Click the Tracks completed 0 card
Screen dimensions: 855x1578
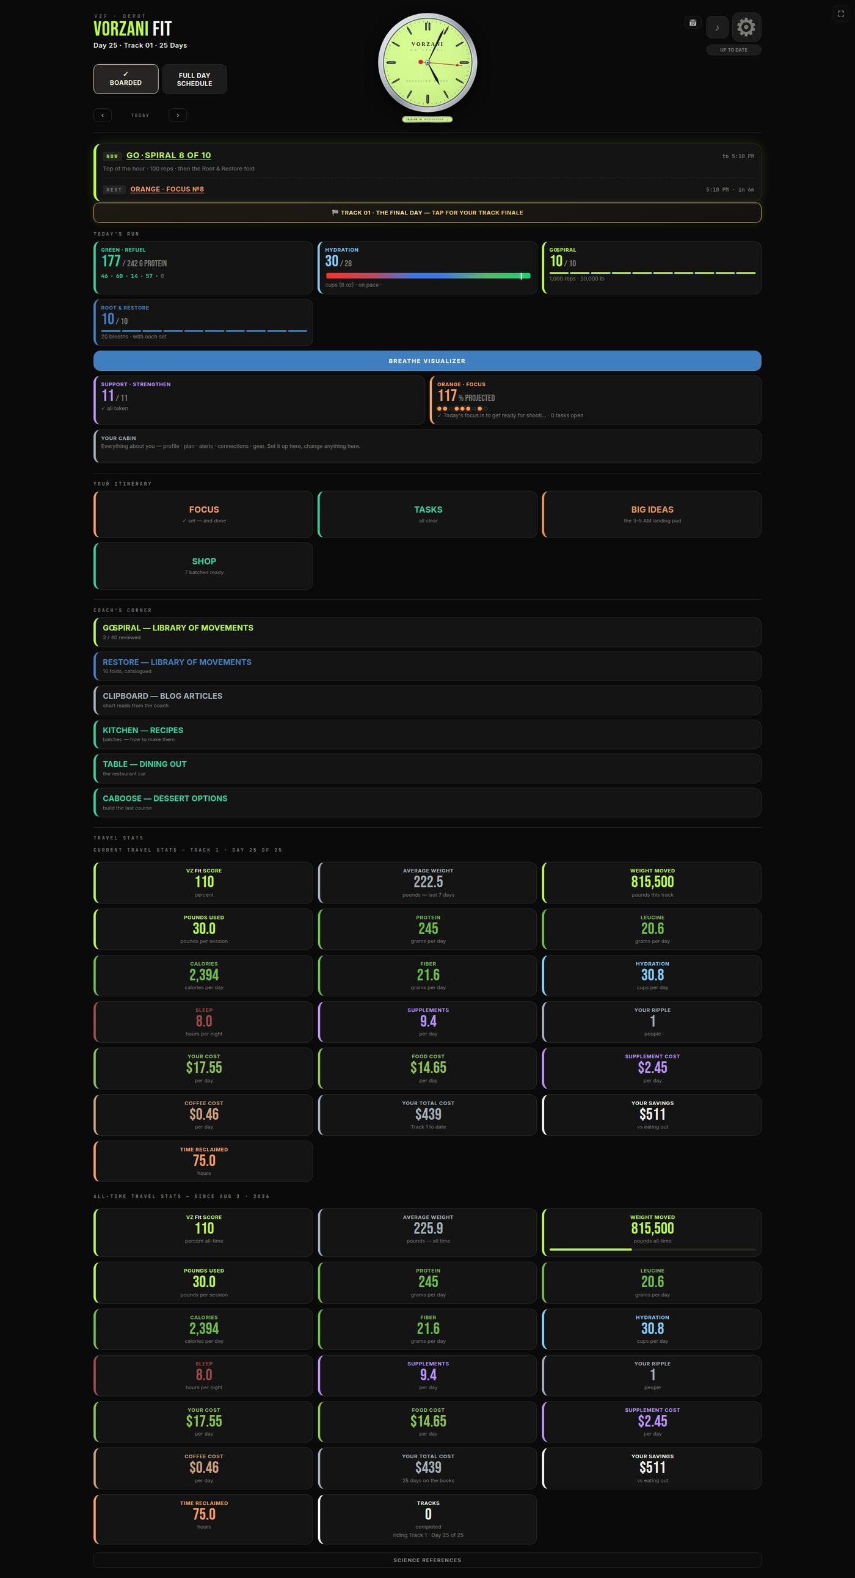click(x=428, y=1519)
